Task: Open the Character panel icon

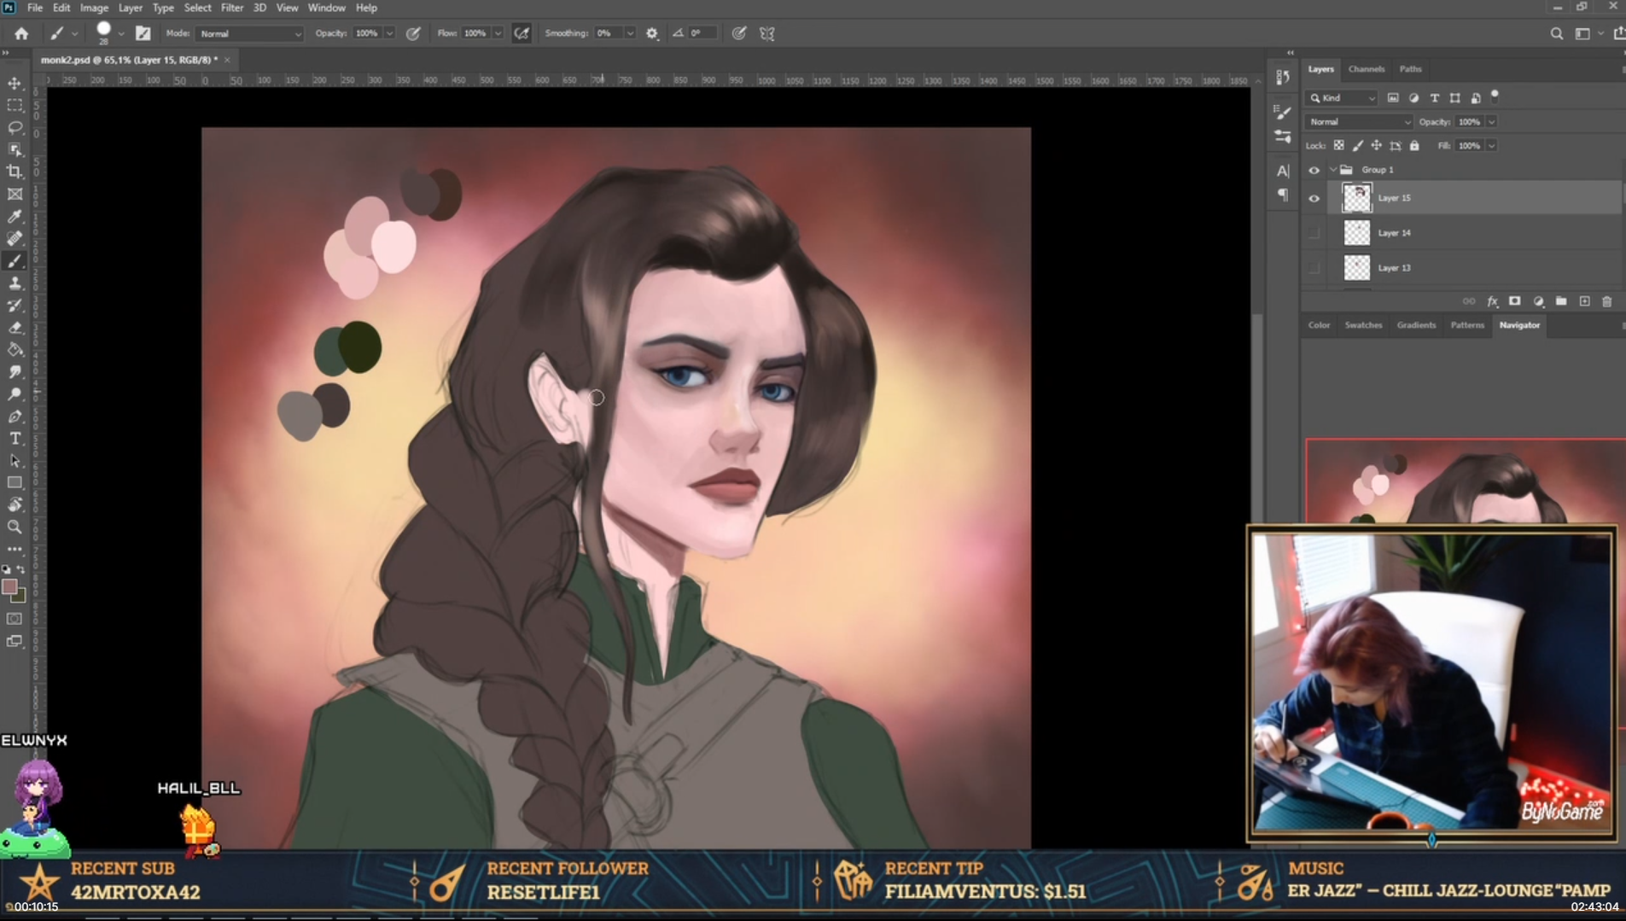Action: pos(1282,171)
